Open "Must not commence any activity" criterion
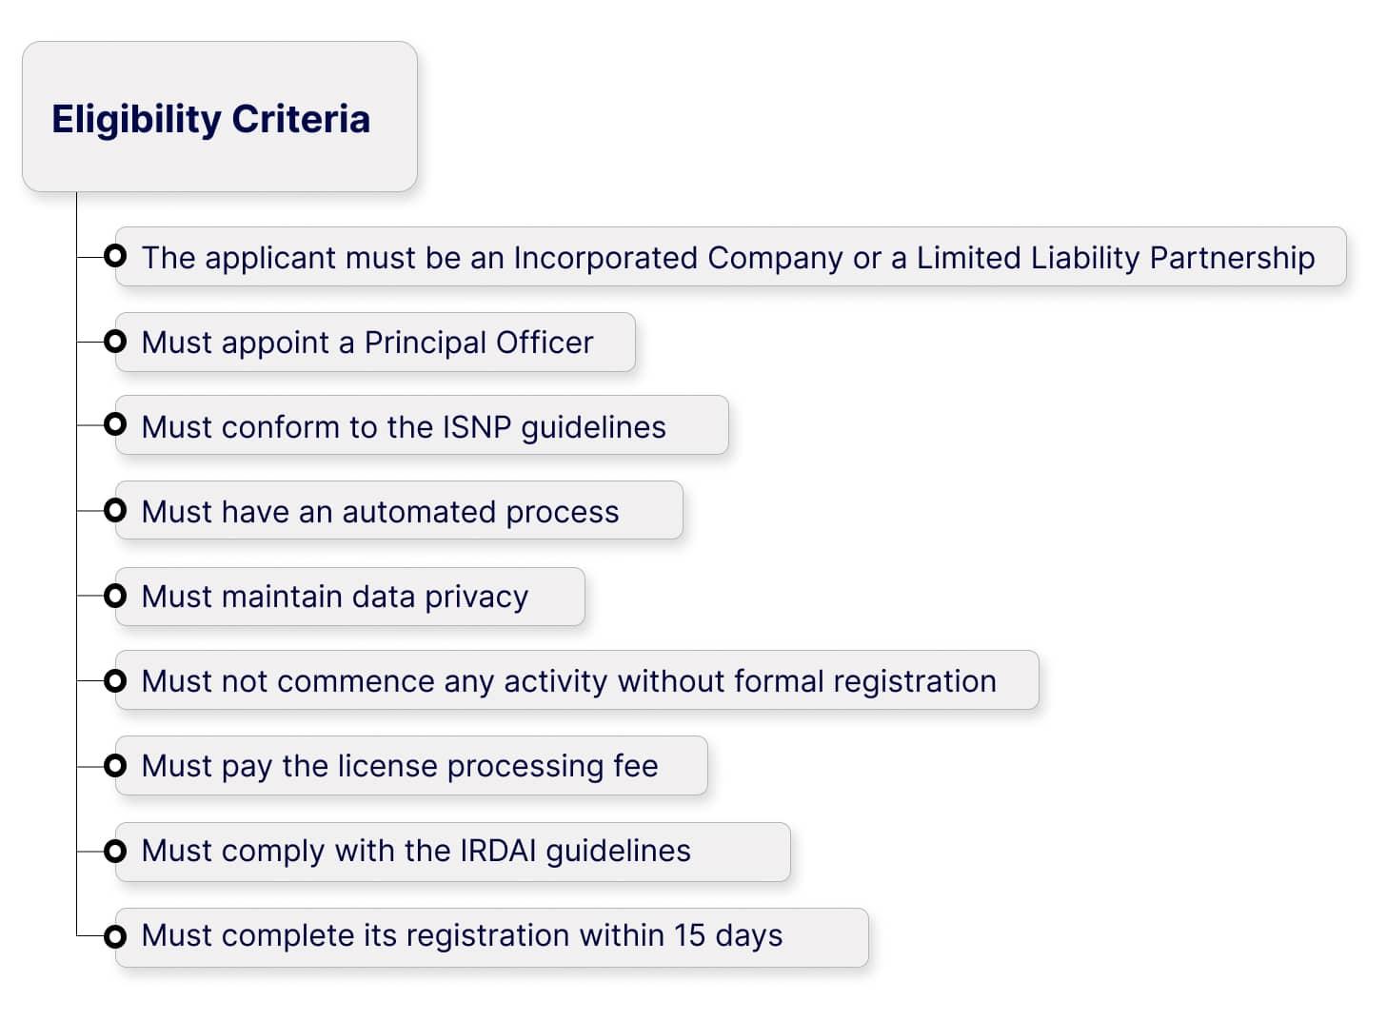 pos(568,681)
